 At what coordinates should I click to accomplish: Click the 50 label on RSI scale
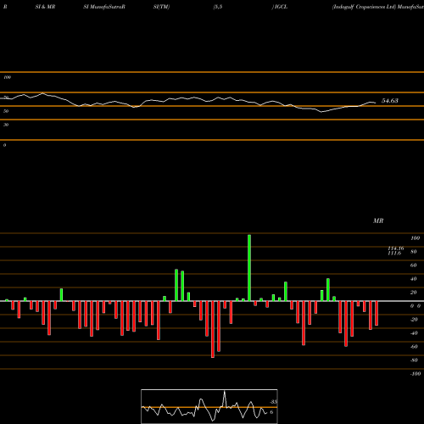[6, 111]
